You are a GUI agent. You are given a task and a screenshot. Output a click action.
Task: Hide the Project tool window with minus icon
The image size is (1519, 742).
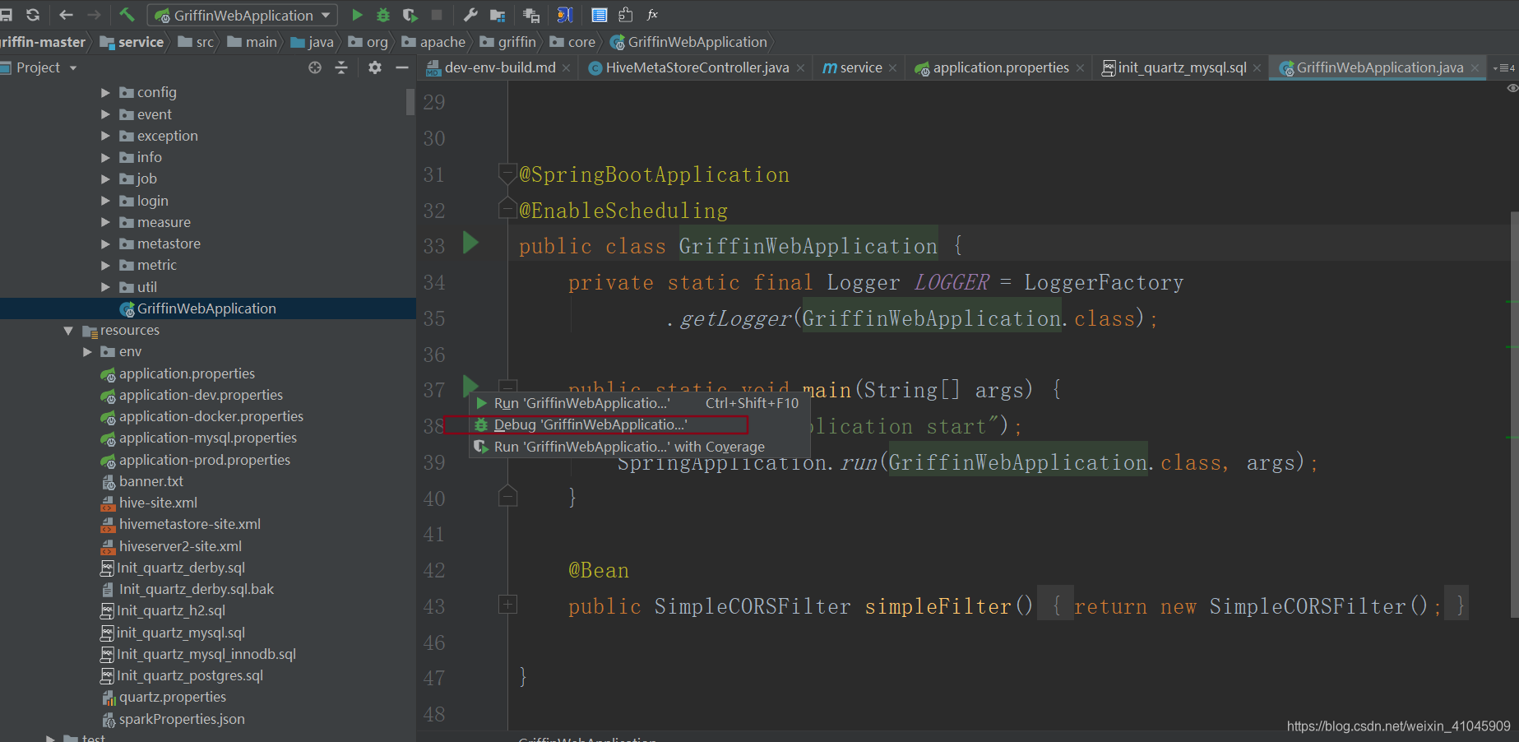coord(401,67)
